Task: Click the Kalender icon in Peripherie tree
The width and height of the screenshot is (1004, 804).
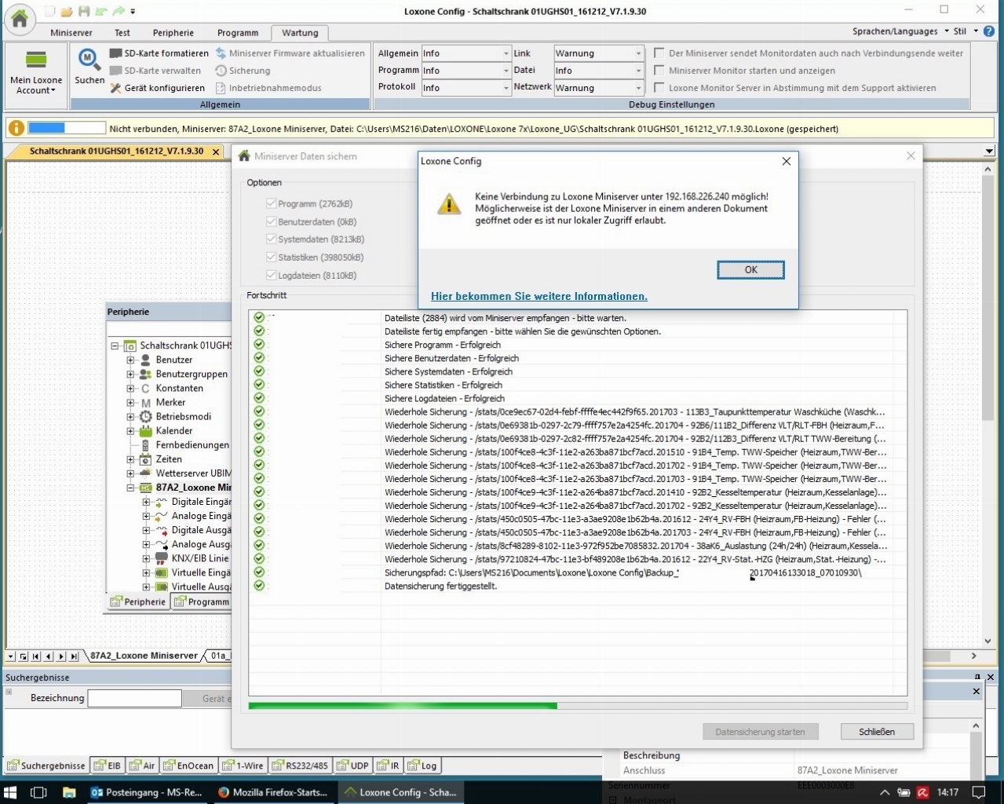Action: (x=145, y=430)
